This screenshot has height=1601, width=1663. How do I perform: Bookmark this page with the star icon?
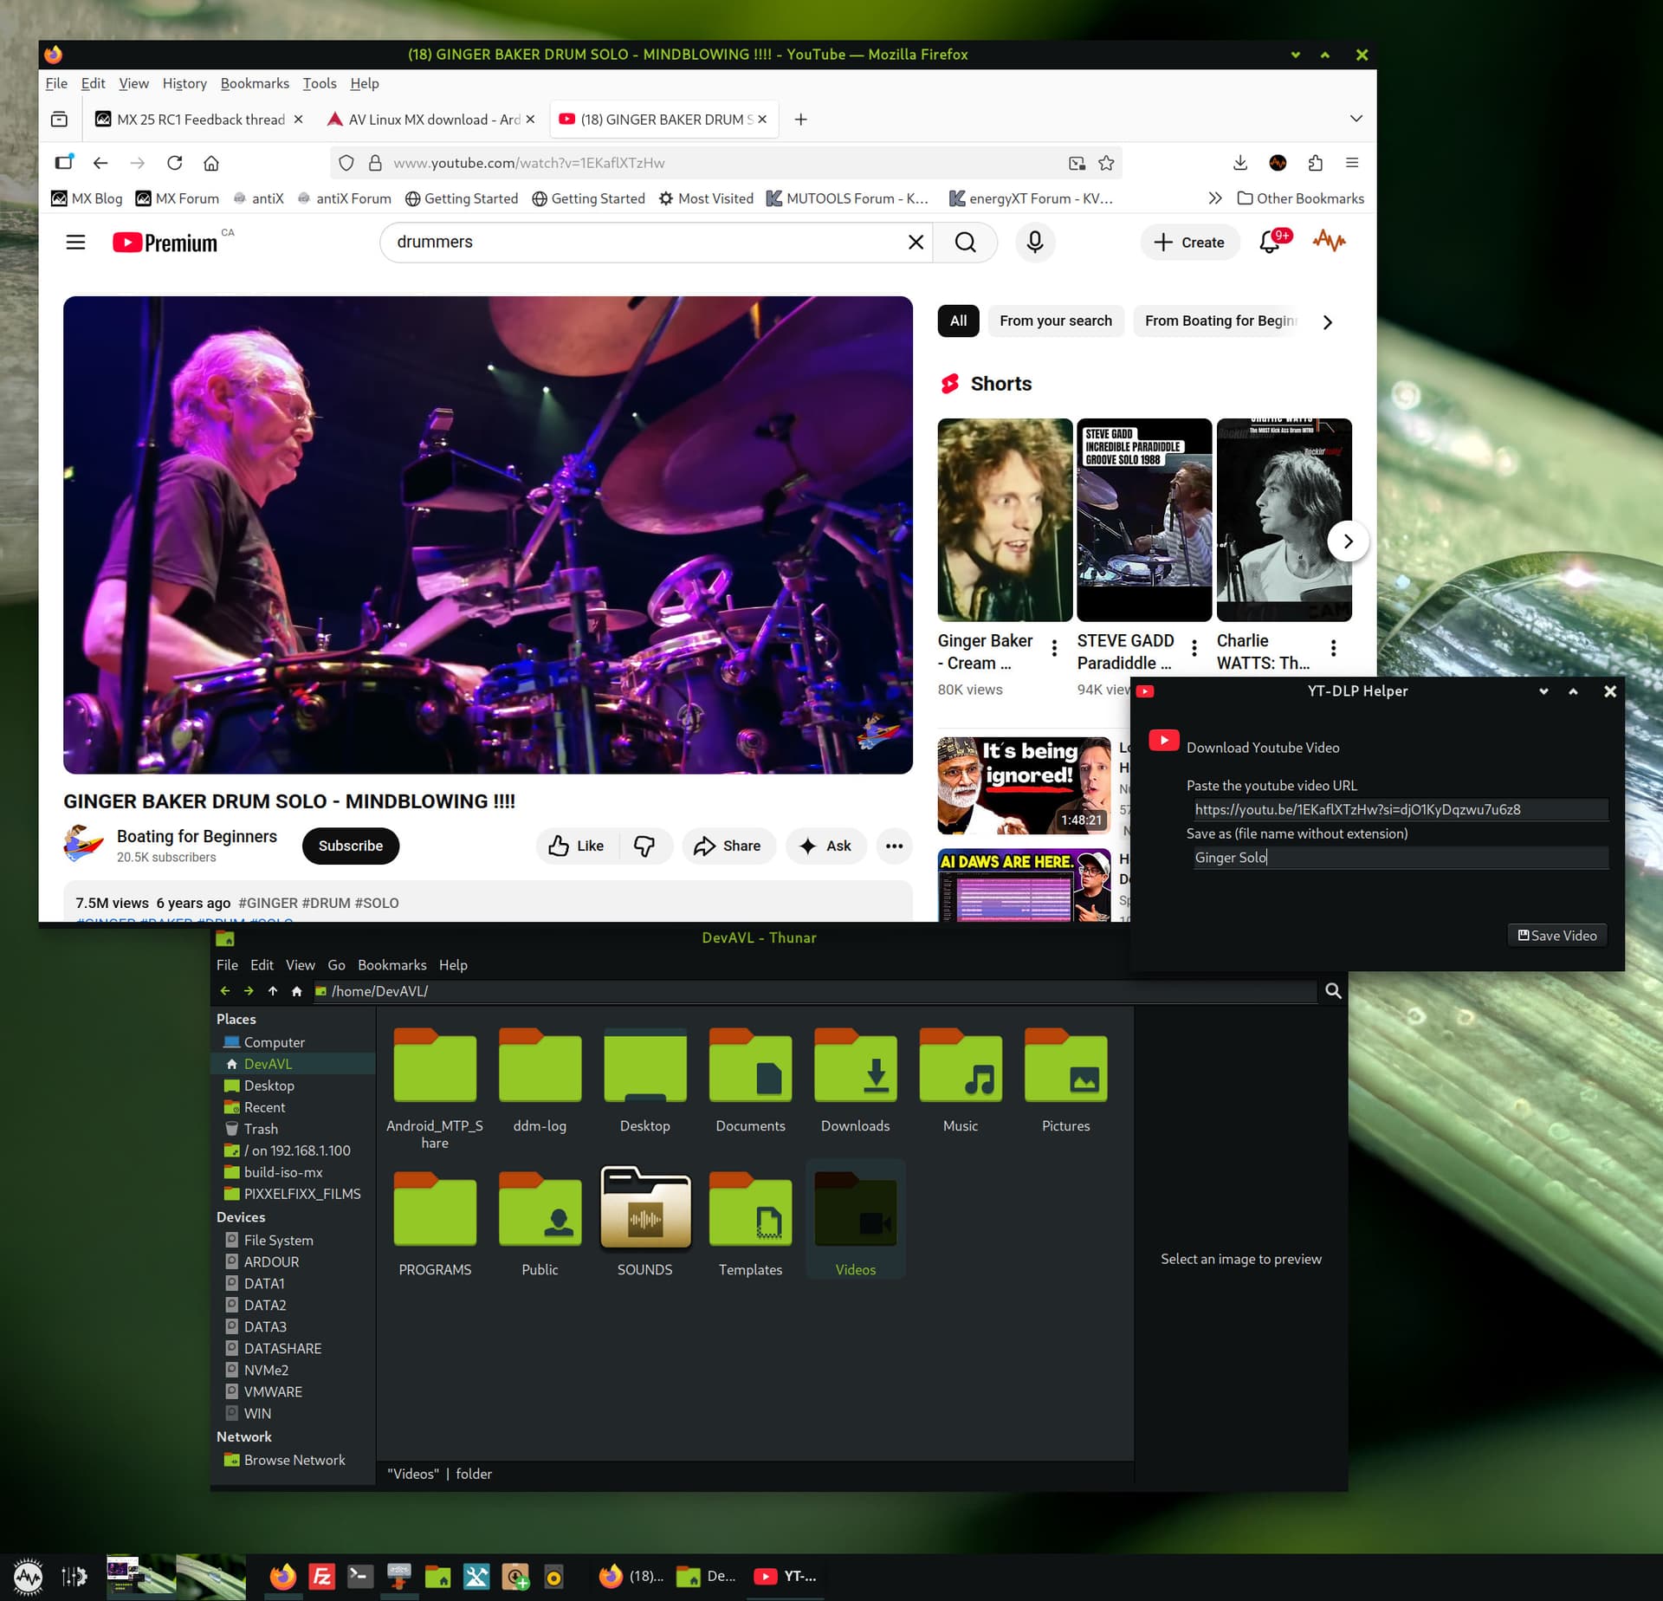1106,163
